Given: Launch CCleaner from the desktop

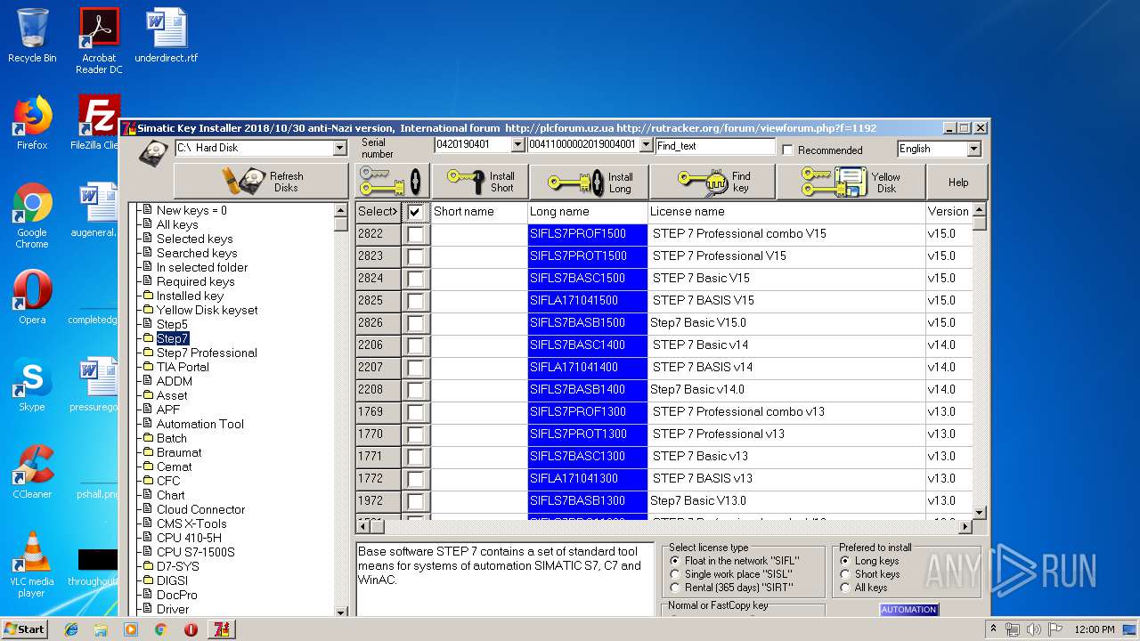Looking at the screenshot, I should coord(32,472).
